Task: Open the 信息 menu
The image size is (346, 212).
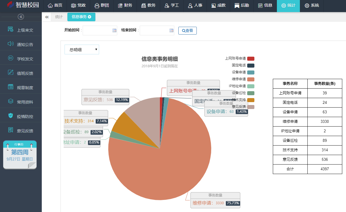Action: (x=265, y=5)
